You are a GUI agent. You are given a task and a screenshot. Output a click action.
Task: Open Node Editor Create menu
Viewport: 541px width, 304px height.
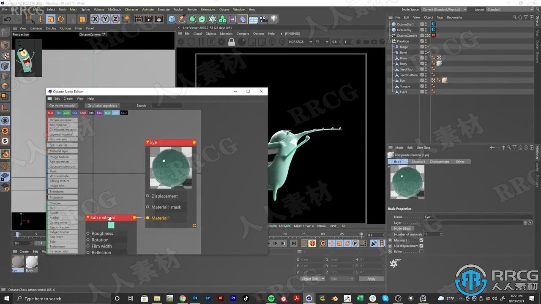[x=68, y=98]
